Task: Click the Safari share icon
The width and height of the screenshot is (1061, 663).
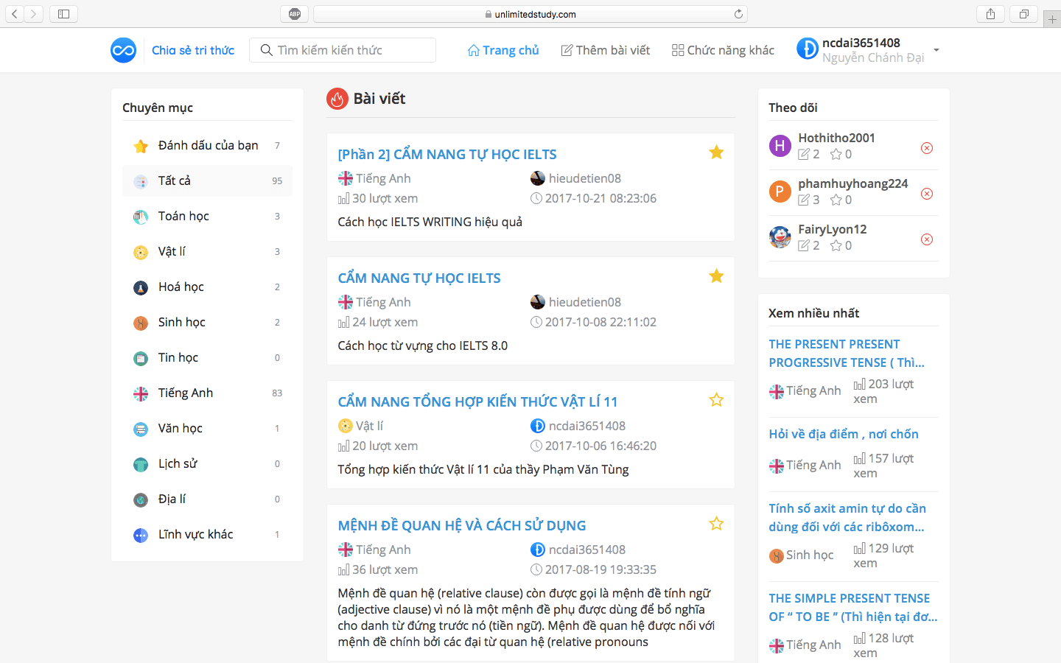Action: click(990, 14)
